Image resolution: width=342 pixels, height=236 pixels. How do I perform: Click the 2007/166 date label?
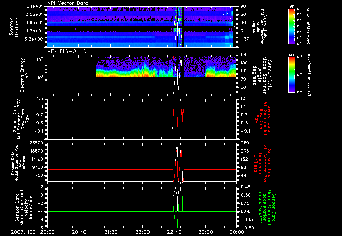click(23, 232)
